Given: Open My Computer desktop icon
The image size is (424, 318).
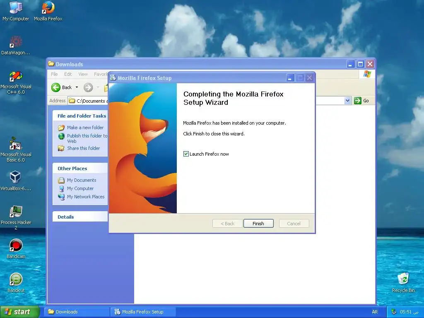Looking at the screenshot, I should (x=16, y=11).
